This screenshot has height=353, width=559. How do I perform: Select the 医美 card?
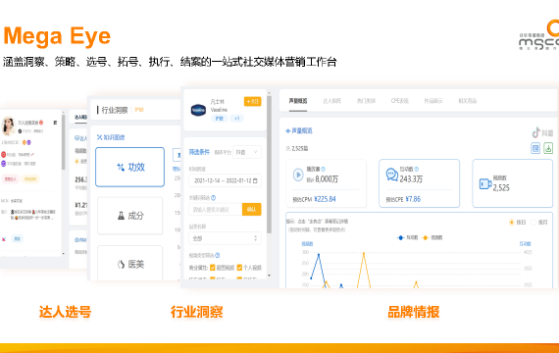pyautogui.click(x=129, y=263)
